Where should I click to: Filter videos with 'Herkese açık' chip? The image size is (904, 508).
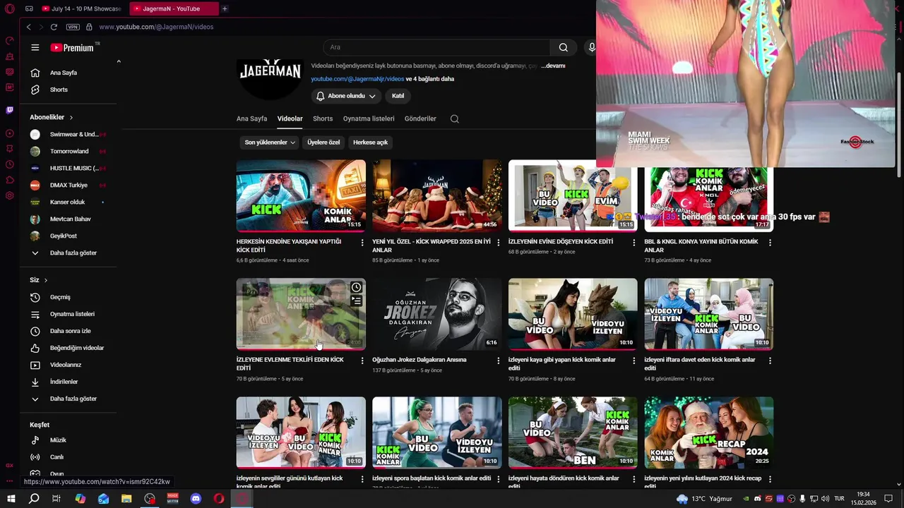coord(371,143)
